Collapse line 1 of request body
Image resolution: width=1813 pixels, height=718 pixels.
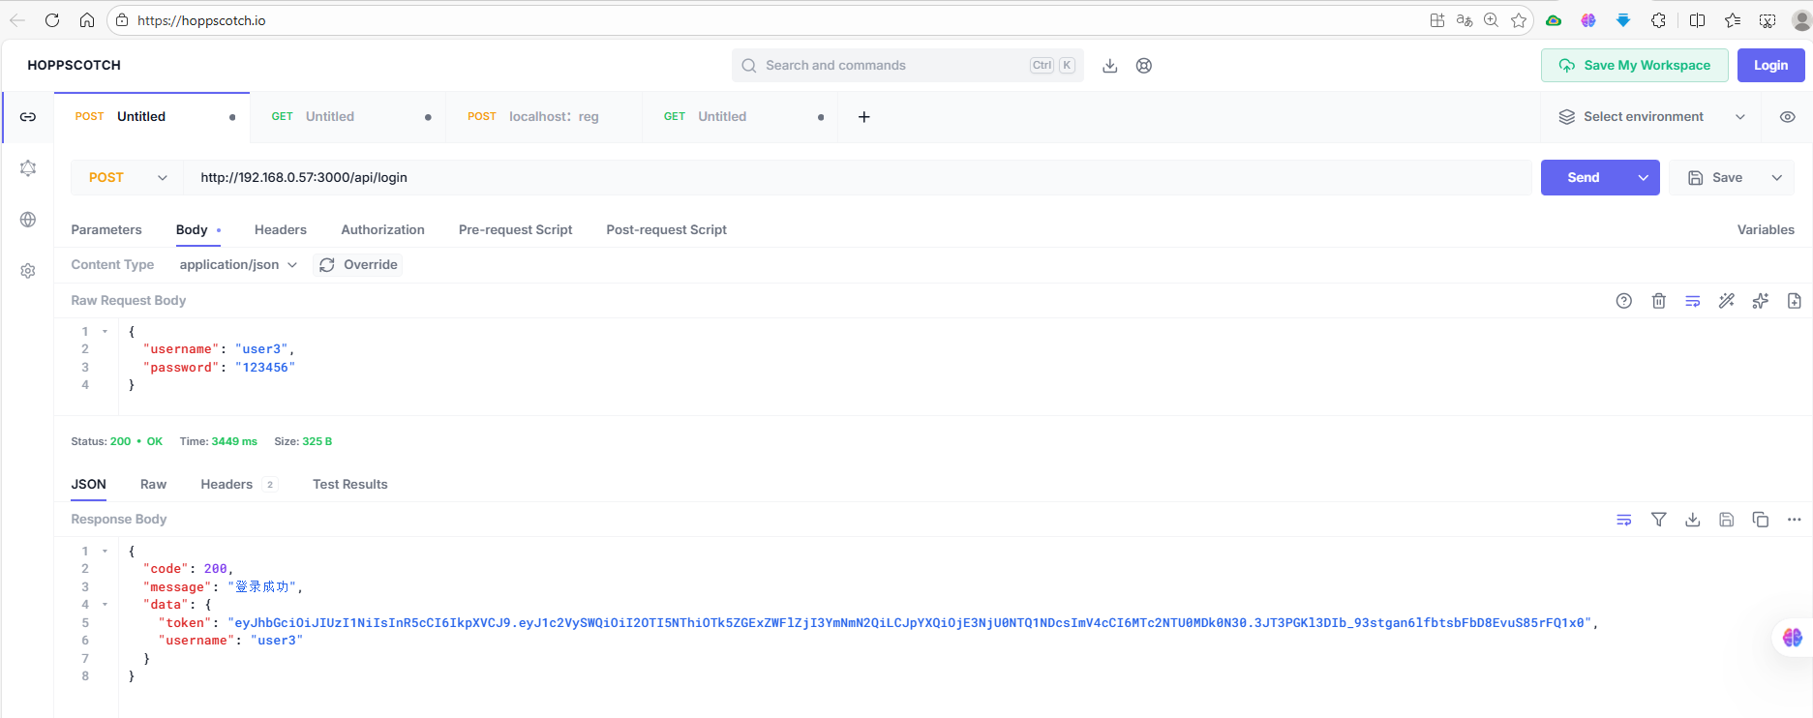(106, 331)
